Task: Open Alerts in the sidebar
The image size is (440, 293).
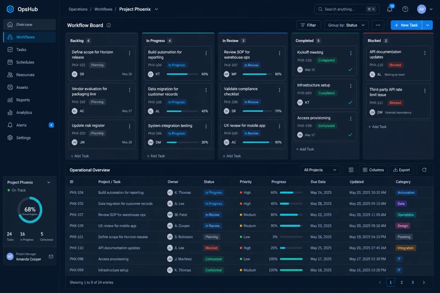Action: pos(29,125)
